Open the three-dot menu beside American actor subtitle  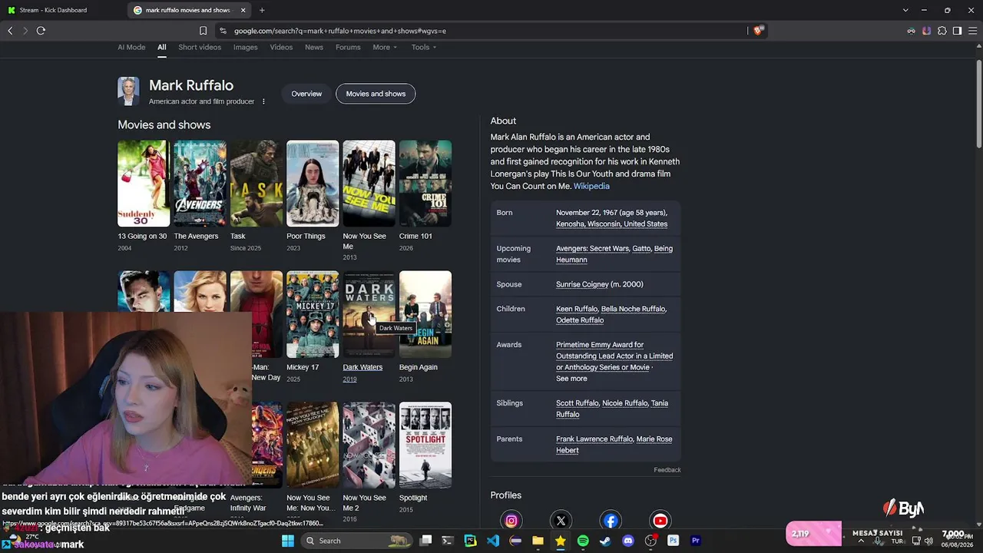pos(263,101)
